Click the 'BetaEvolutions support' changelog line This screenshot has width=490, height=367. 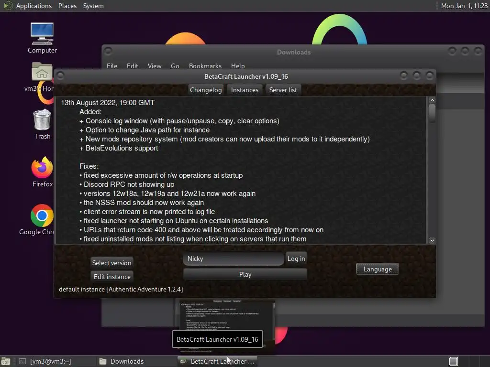tap(119, 148)
